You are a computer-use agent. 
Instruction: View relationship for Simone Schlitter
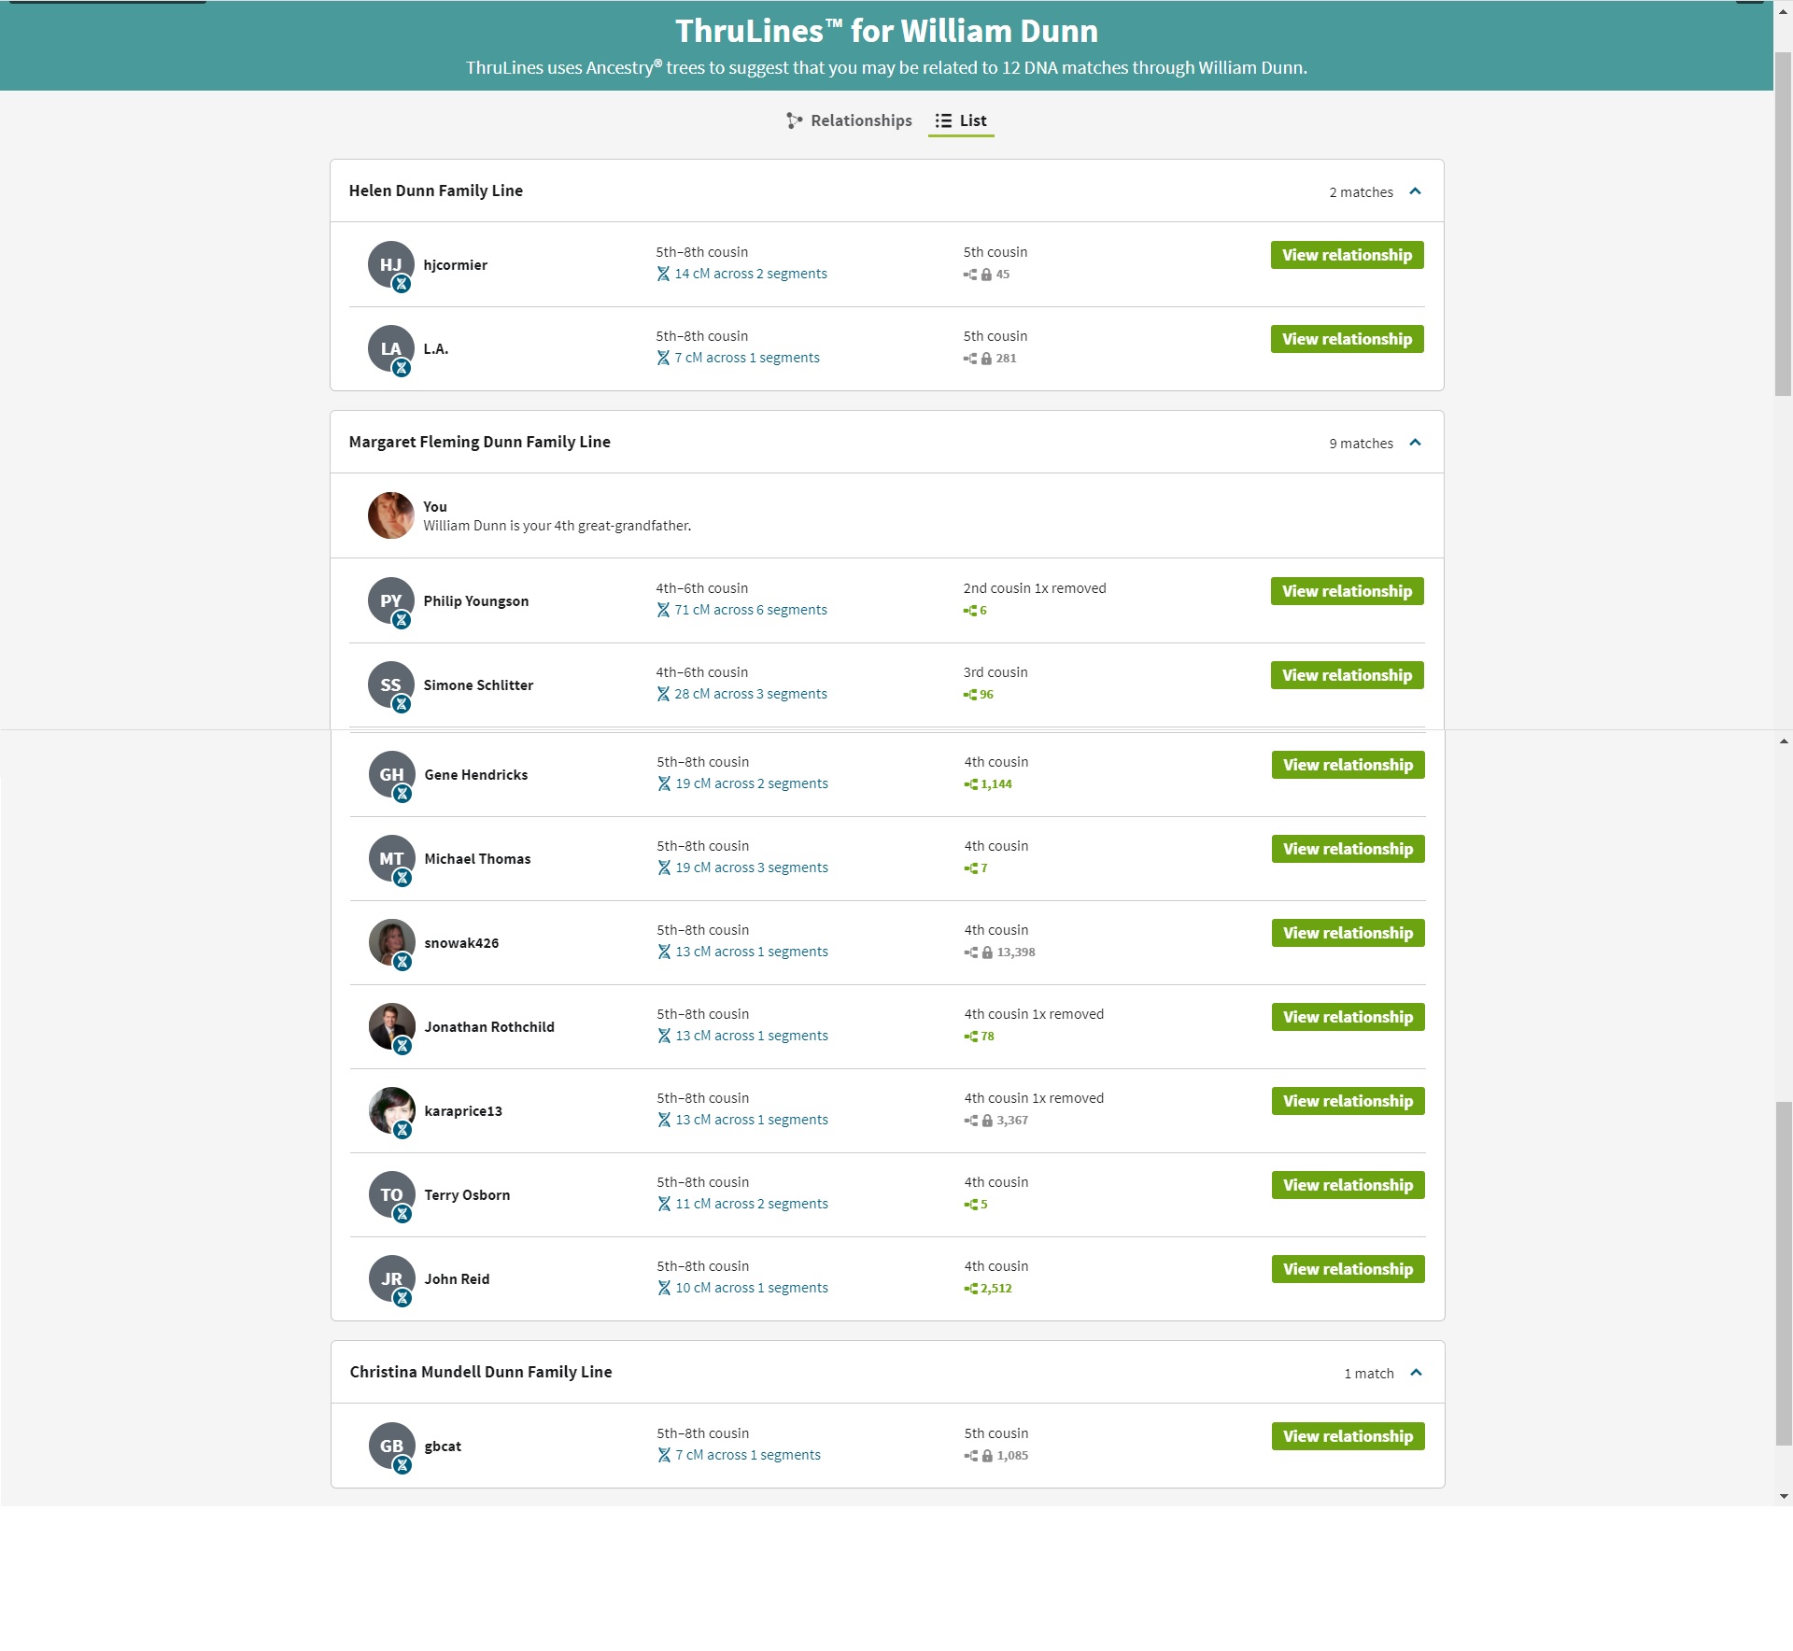1347,675
